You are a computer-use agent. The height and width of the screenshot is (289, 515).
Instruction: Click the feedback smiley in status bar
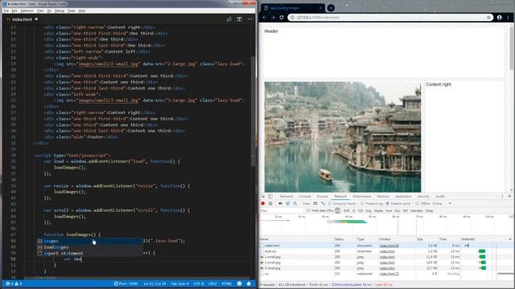[240, 283]
